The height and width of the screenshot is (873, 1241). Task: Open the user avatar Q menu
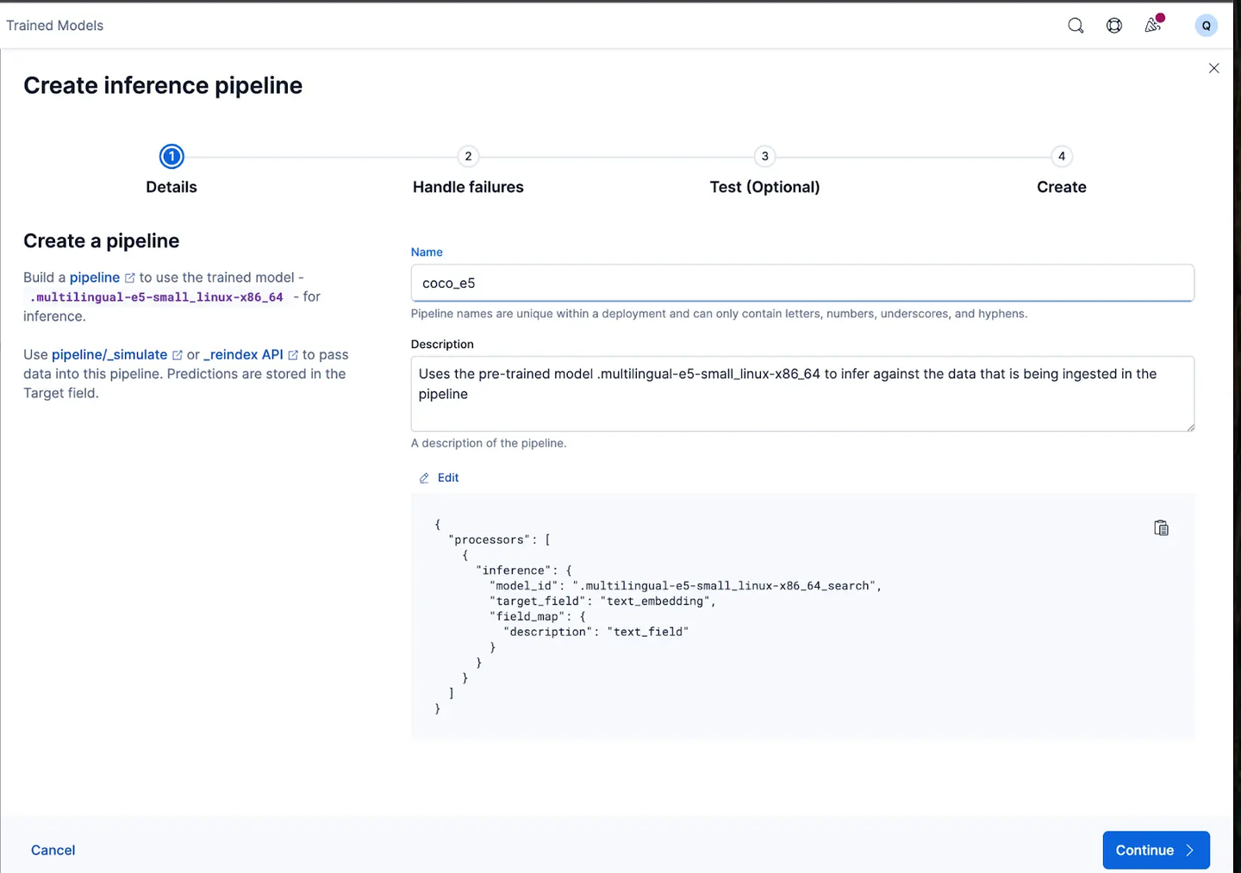pyautogui.click(x=1206, y=26)
